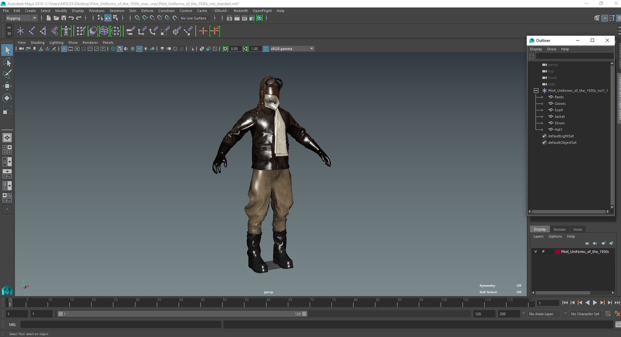Screen dimensions: 621x337
Task: Toggle smooth shade all in the viewport
Action: coord(120,49)
